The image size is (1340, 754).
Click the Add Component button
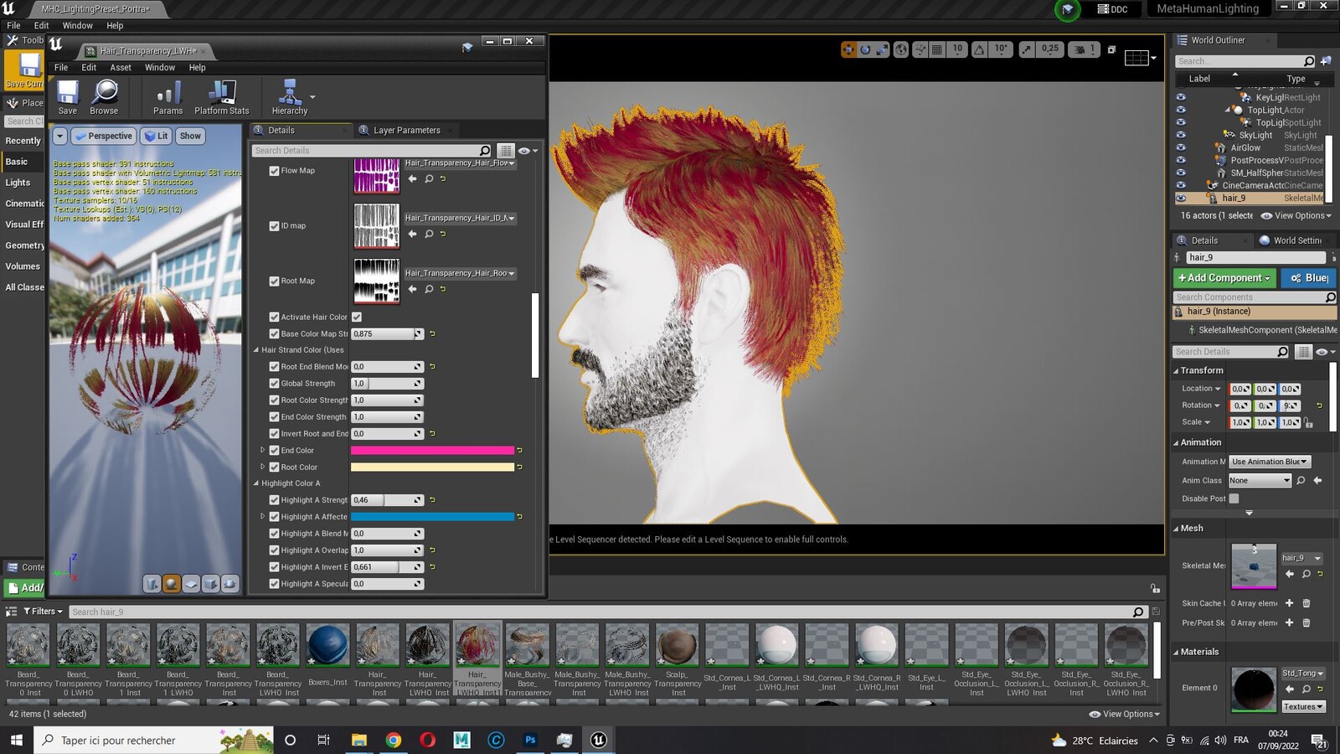[1224, 278]
